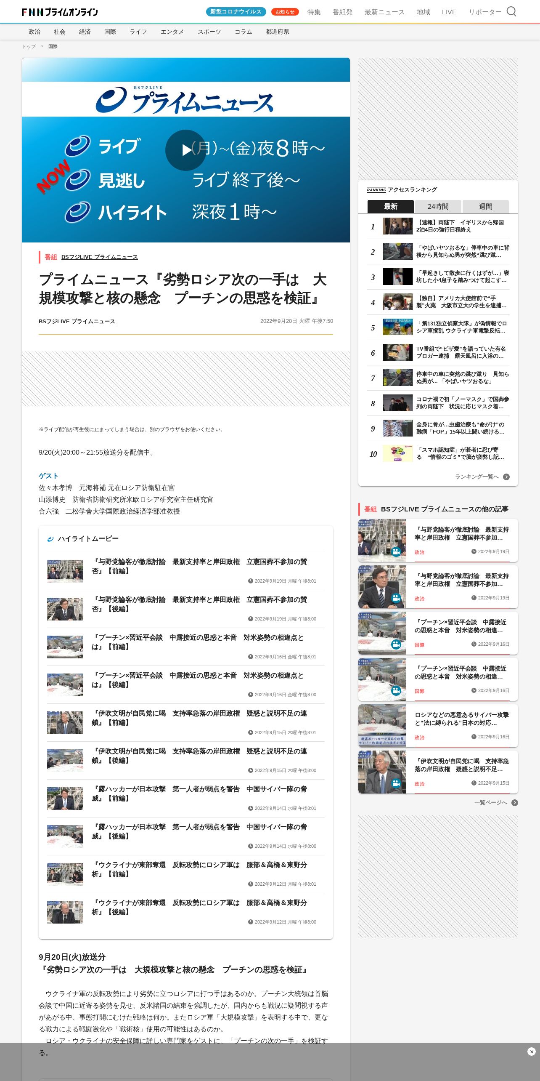The height and width of the screenshot is (1081, 540).
Task: Open ranking 3 早起きして散歩 article
Action: click(438, 277)
